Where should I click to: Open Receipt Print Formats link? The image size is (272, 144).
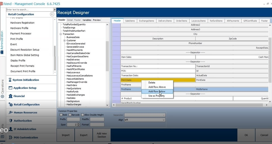click(x=22, y=66)
